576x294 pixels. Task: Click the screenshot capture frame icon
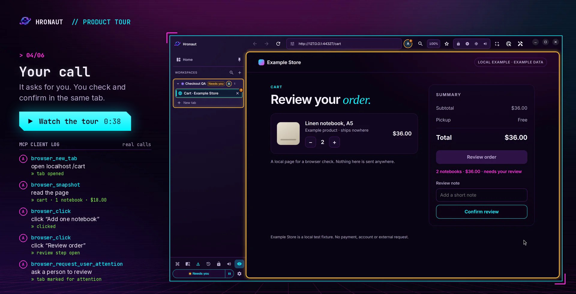click(x=497, y=44)
